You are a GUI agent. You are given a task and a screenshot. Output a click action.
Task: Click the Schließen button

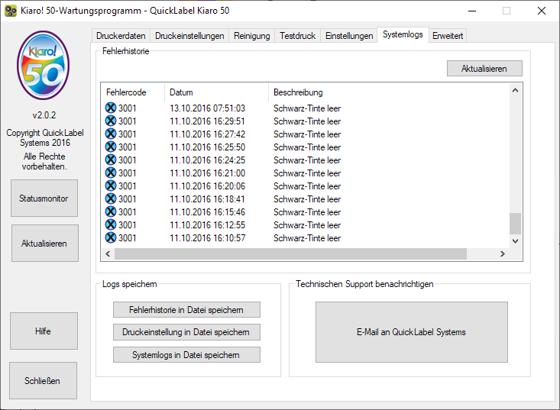pyautogui.click(x=43, y=380)
